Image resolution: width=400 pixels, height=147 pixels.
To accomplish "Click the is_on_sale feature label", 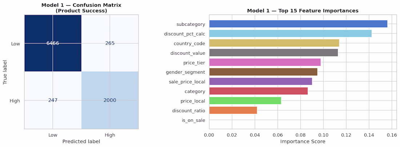I will click(193, 120).
